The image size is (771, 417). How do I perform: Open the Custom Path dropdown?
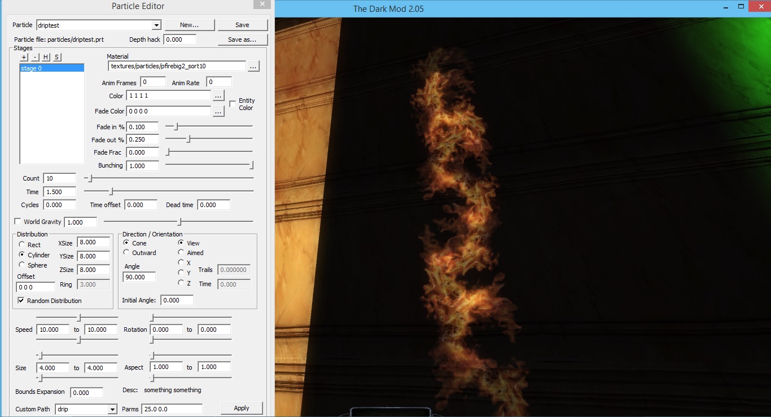point(112,409)
